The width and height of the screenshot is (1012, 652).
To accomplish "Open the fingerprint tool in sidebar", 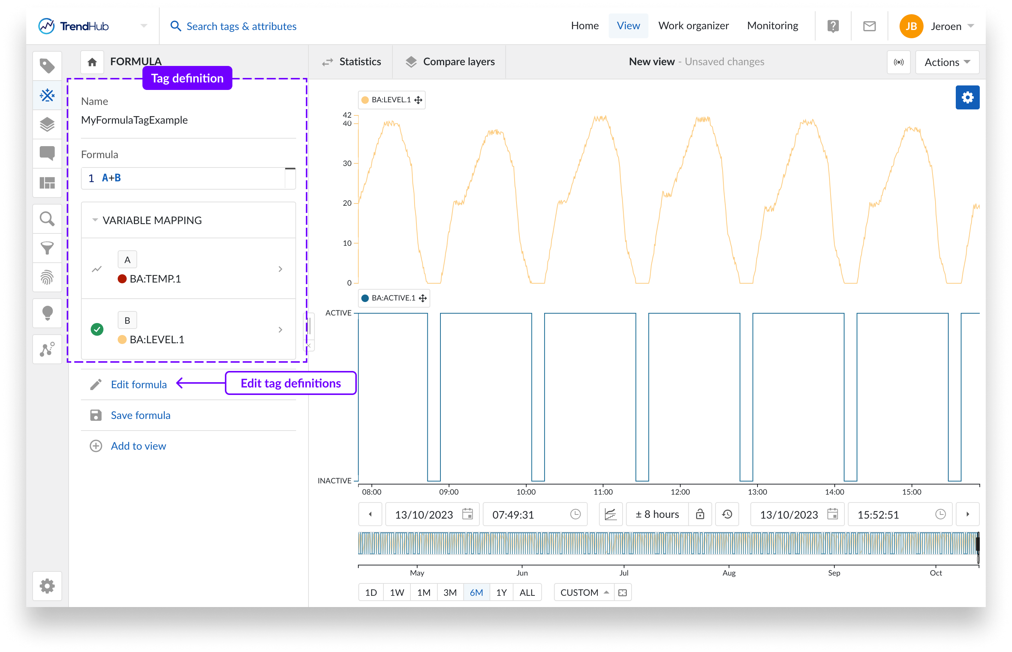I will tap(47, 277).
